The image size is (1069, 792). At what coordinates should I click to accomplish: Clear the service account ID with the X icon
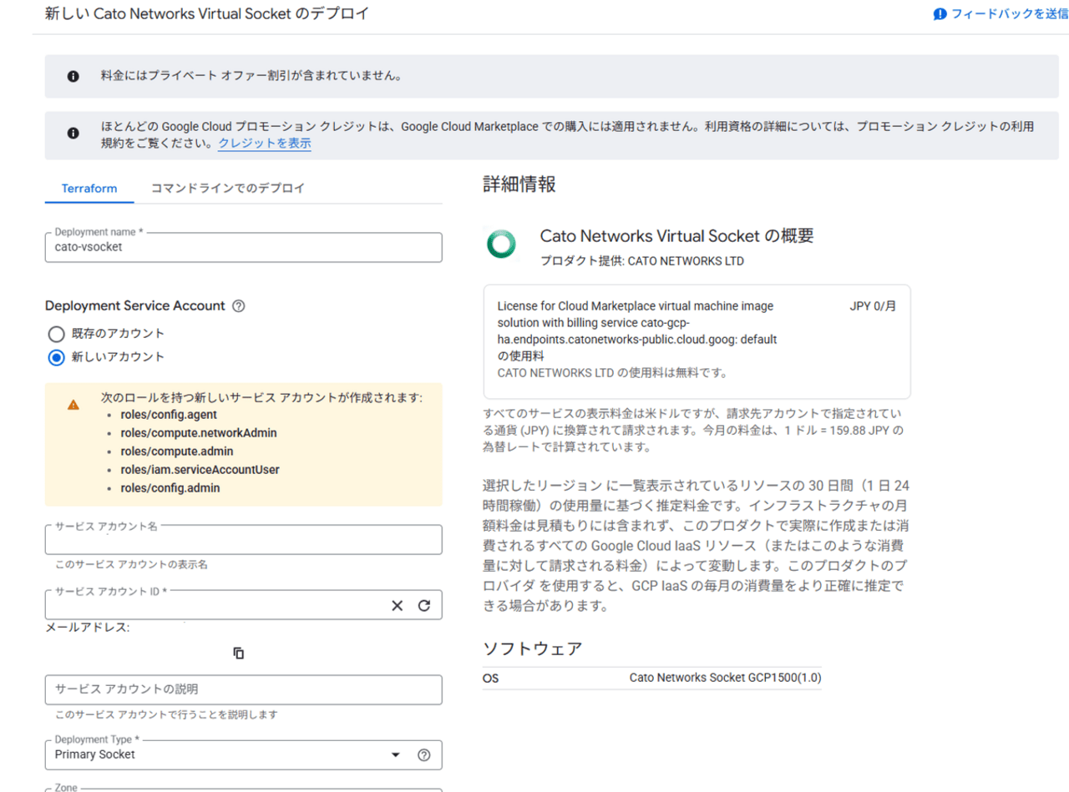398,605
